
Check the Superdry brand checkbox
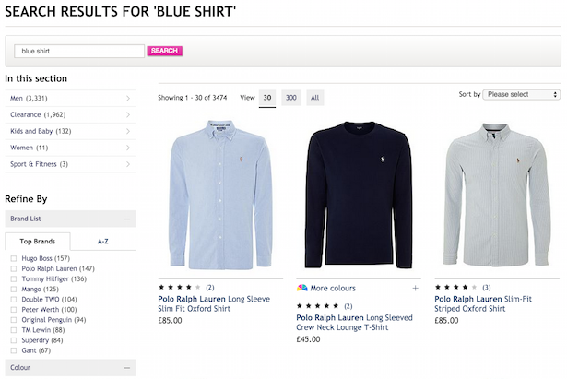coord(13,340)
